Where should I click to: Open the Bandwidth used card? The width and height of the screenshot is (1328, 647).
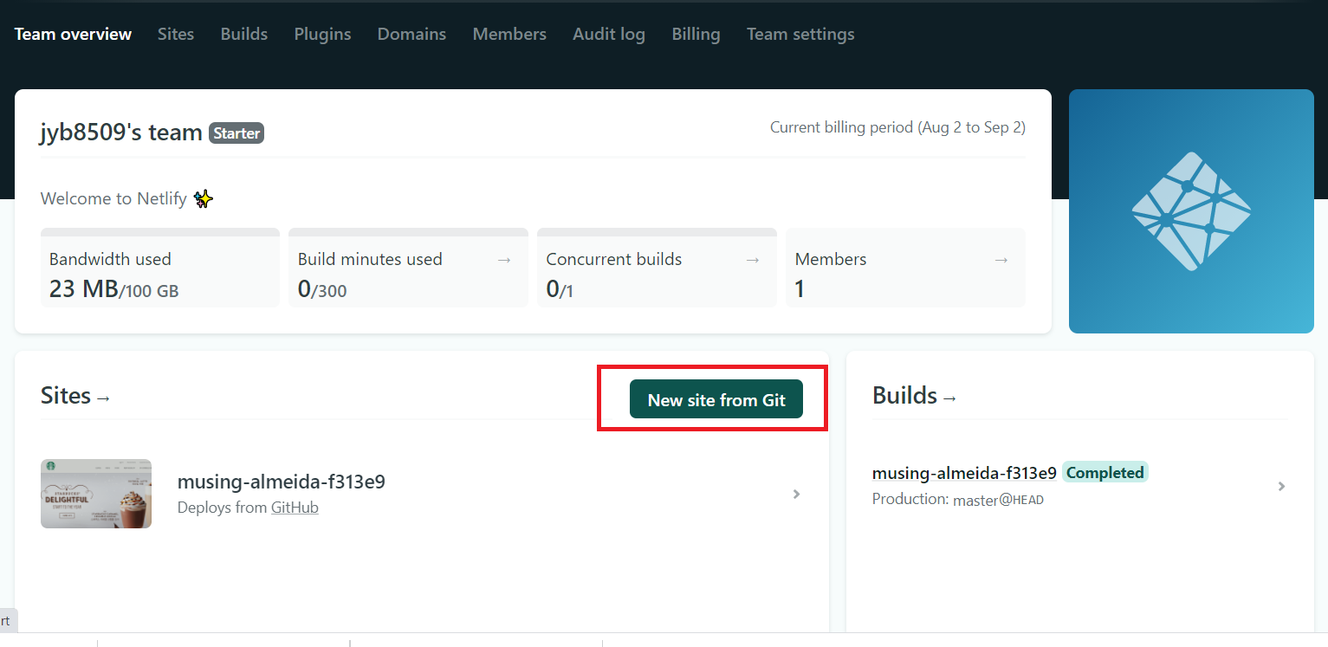click(160, 268)
